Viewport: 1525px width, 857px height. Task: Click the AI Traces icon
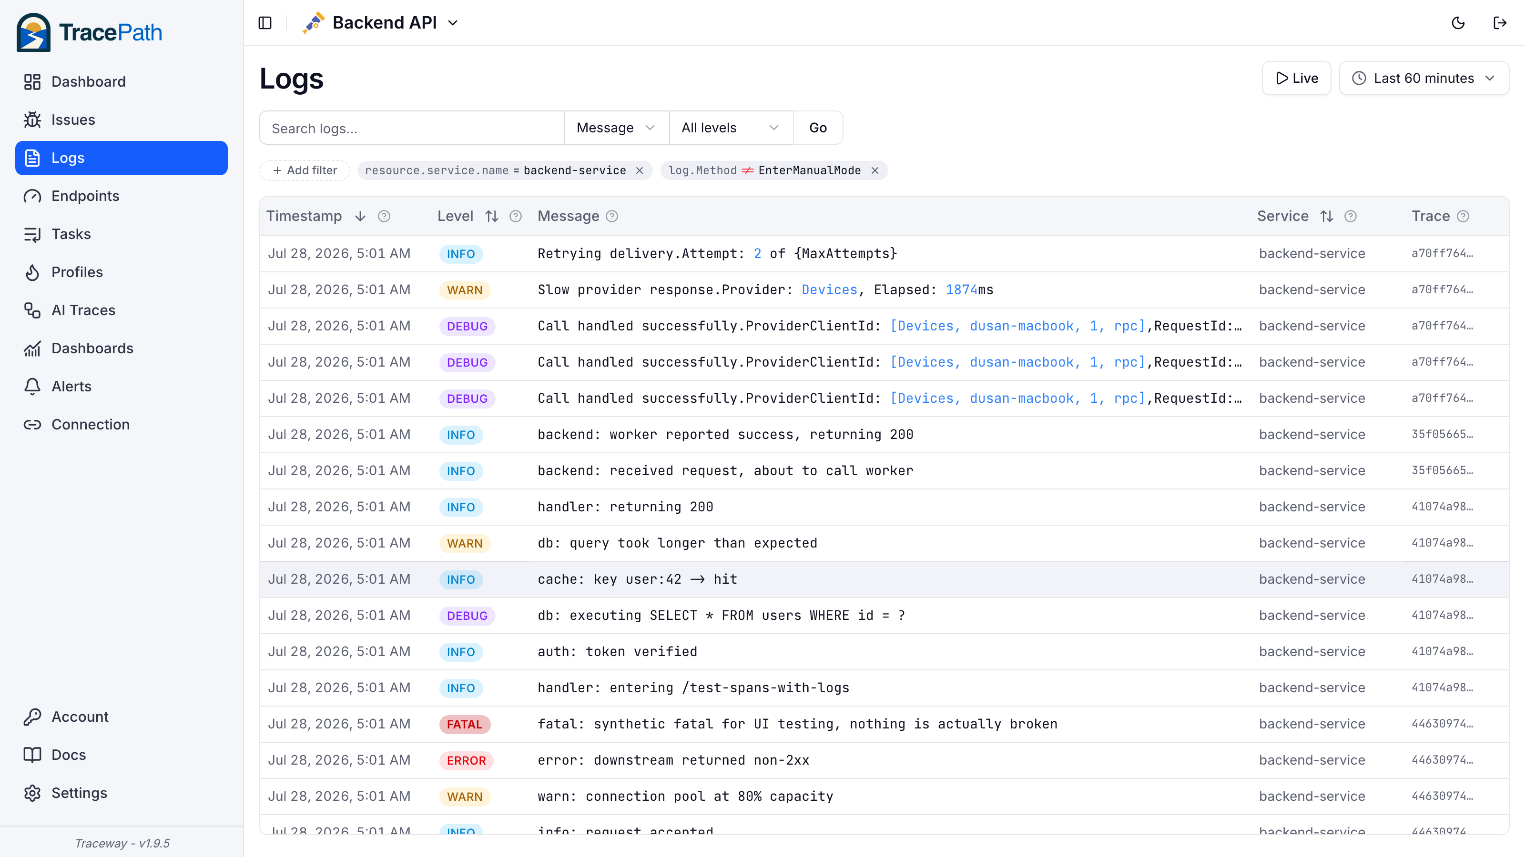point(32,310)
